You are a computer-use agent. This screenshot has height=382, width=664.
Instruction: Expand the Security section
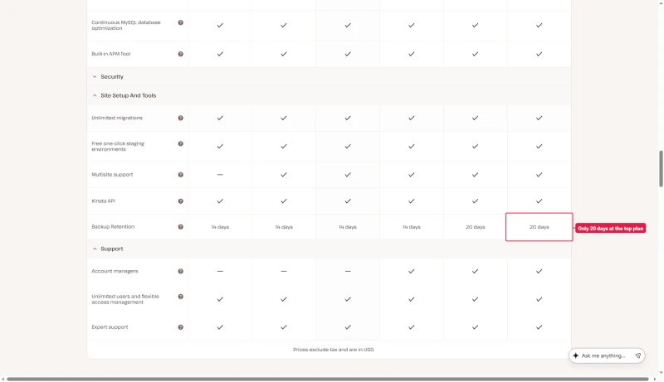coord(329,76)
